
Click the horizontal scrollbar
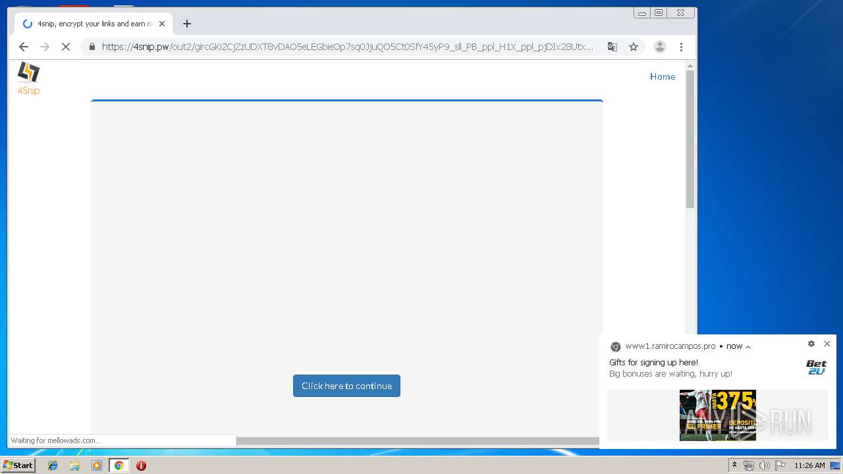click(418, 441)
